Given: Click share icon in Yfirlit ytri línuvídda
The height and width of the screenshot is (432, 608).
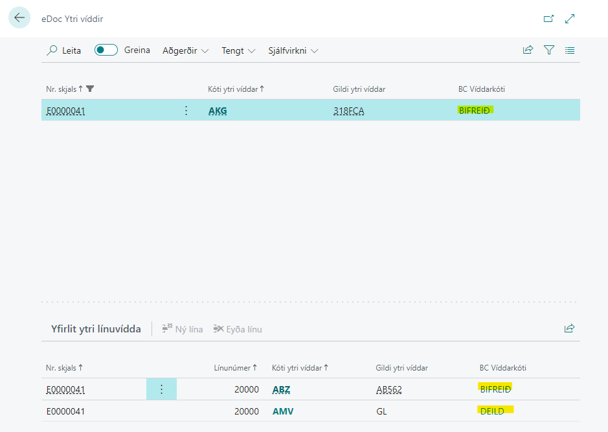Looking at the screenshot, I should (x=569, y=329).
